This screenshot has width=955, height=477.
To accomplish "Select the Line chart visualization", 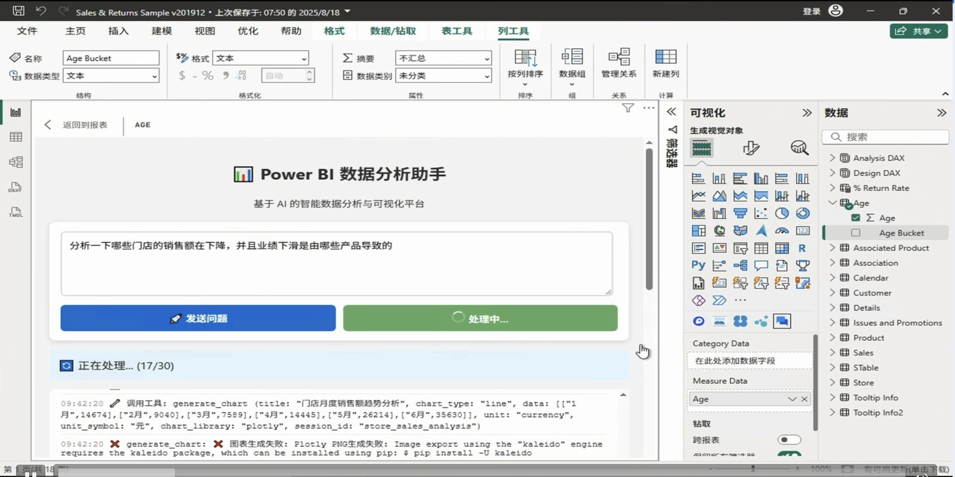I will [x=698, y=196].
